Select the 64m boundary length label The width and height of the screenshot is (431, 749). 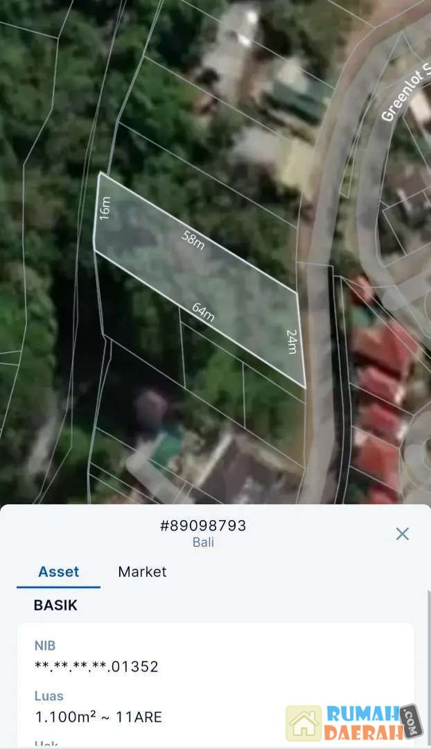(x=203, y=313)
